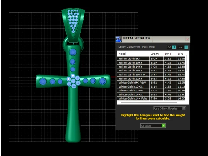Viewport: 208px width, 156px height.
Task: Select the center gem cluster on the cross
Action: pyautogui.click(x=73, y=81)
